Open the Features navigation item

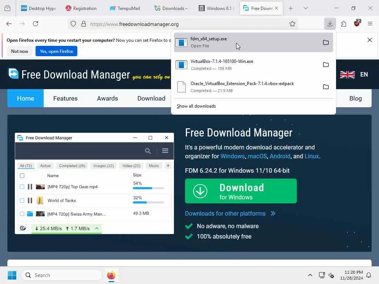click(x=65, y=98)
